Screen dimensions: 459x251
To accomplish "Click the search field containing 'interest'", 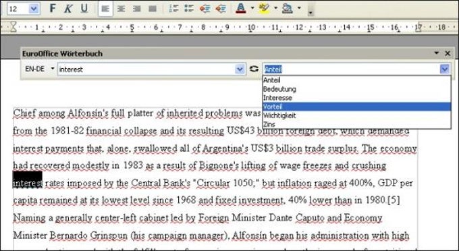I will 146,69.
